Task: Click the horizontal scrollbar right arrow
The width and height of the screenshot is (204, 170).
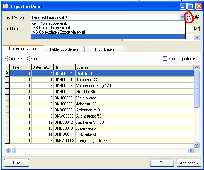Action: pyautogui.click(x=191, y=150)
